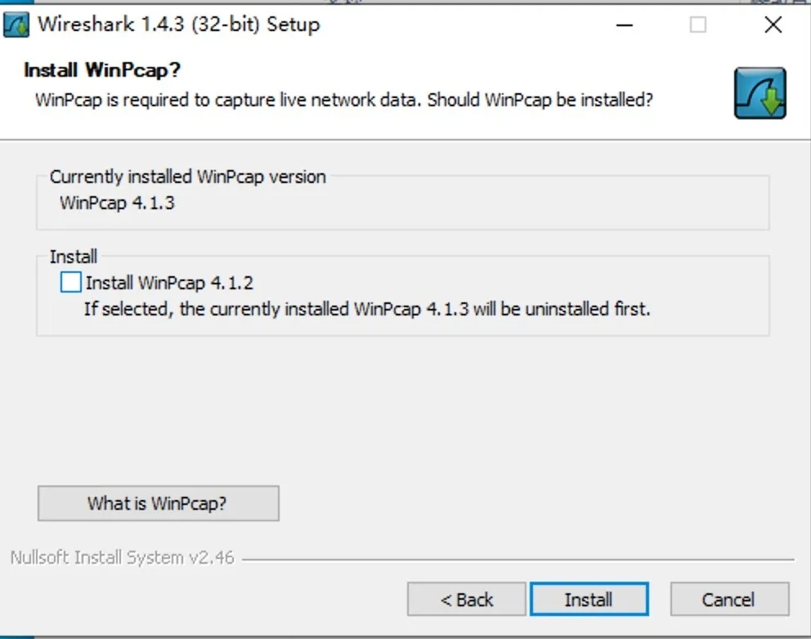Viewport: 811px width, 639px height.
Task: Minimize the Wireshark Setup window
Action: click(623, 25)
